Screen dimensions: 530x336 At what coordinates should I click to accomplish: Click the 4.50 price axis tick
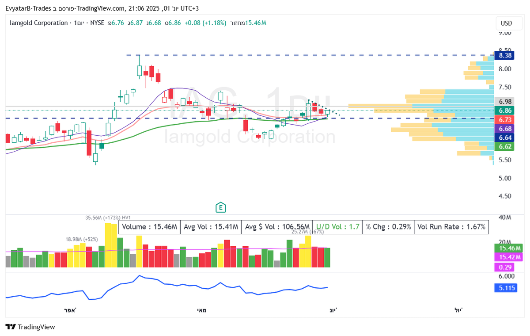coord(505,196)
